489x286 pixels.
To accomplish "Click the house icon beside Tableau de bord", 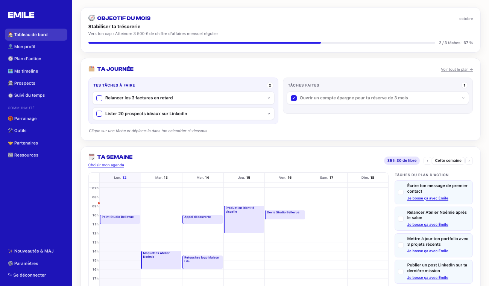I will [11, 35].
